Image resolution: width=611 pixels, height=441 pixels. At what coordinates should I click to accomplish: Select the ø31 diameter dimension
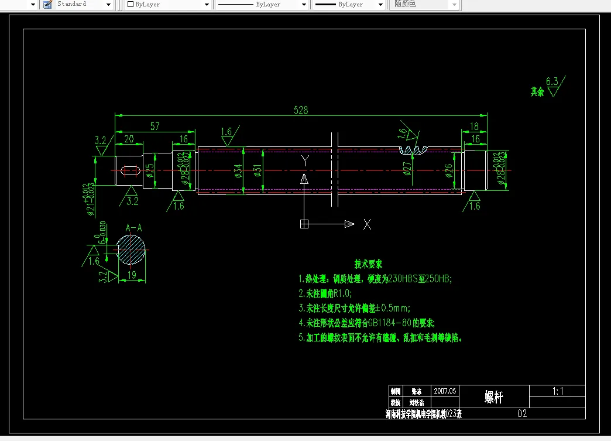(258, 170)
